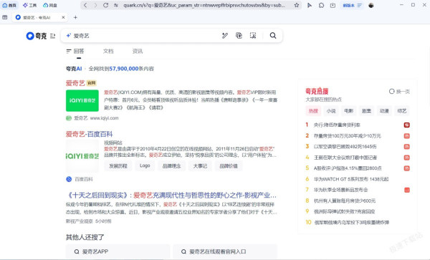The height and width of the screenshot is (260, 430).
Task: Open the 网盘 cloud drive shortcut
Action: click(x=50, y=5)
